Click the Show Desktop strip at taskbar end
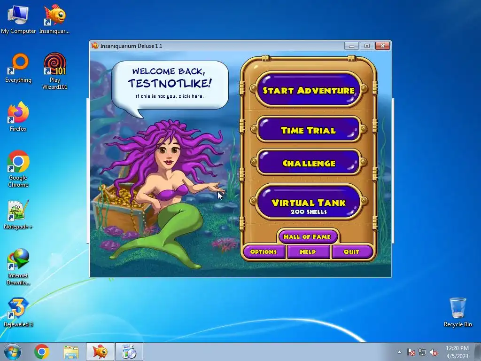This screenshot has height=361, width=481. (x=478, y=352)
